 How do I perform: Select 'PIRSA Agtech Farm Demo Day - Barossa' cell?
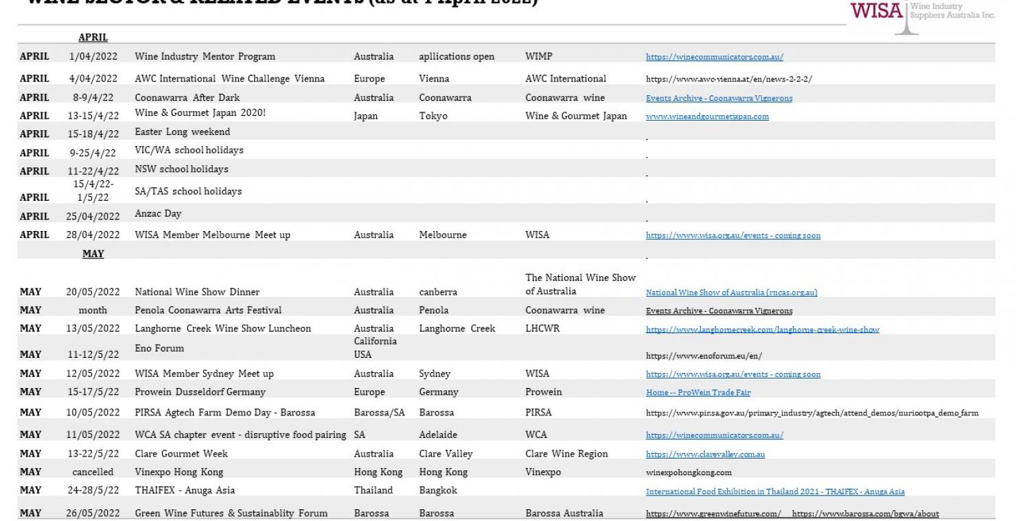pos(225,413)
